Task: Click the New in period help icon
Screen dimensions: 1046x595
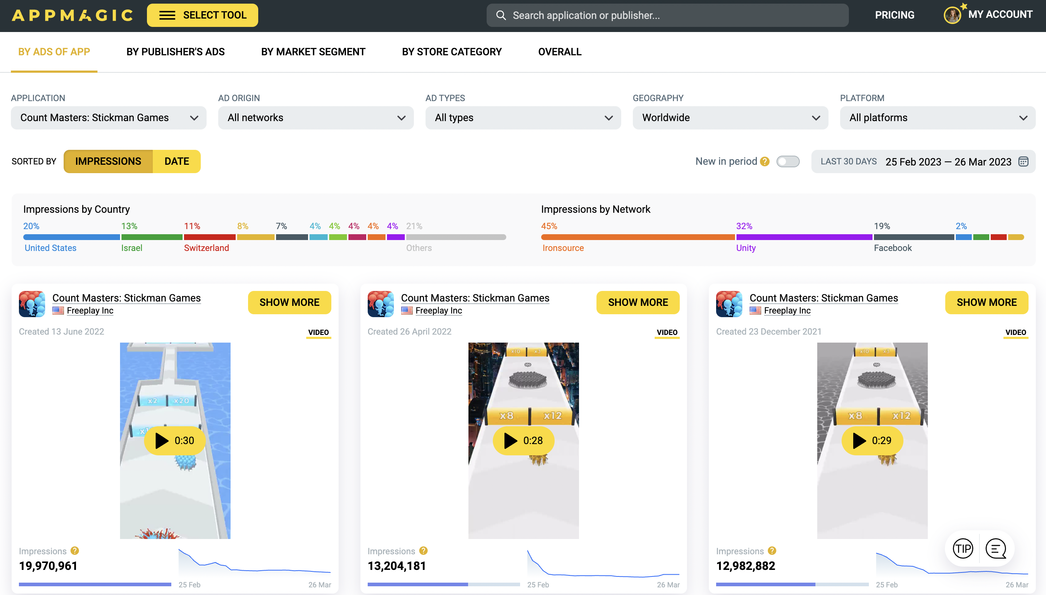Action: click(x=765, y=161)
